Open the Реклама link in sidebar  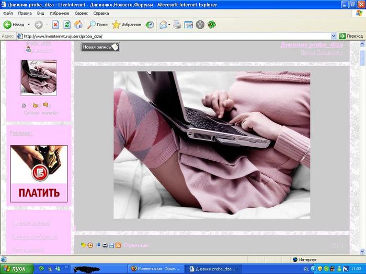pyautogui.click(x=20, y=133)
